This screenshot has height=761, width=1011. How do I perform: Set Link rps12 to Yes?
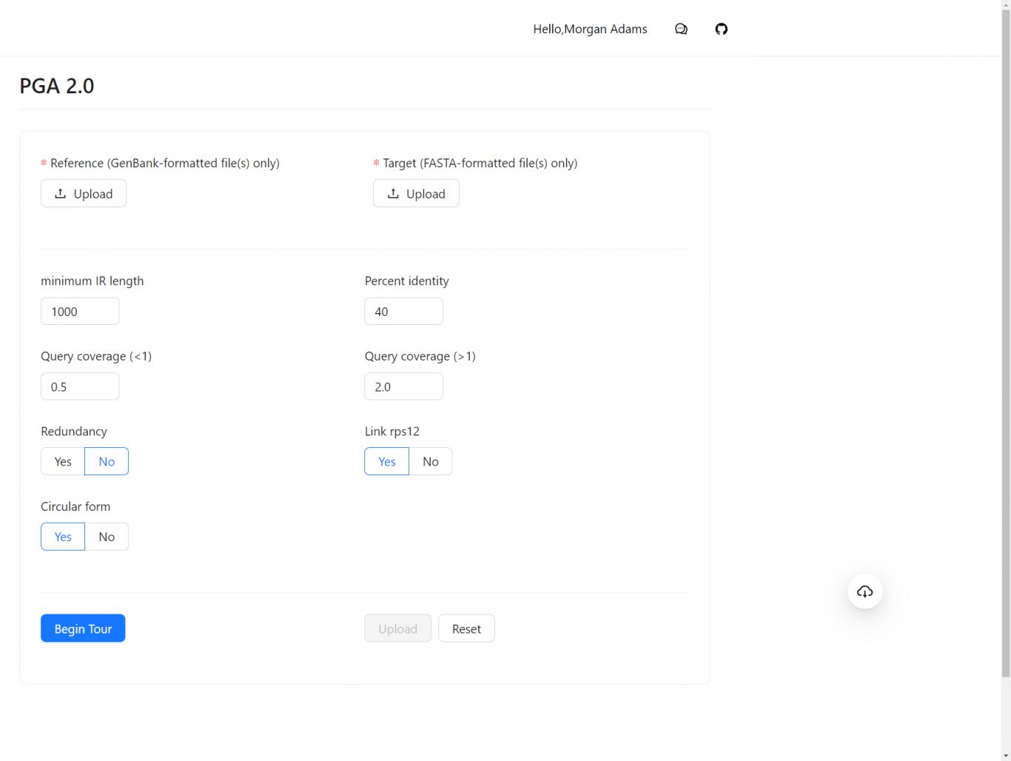point(386,461)
